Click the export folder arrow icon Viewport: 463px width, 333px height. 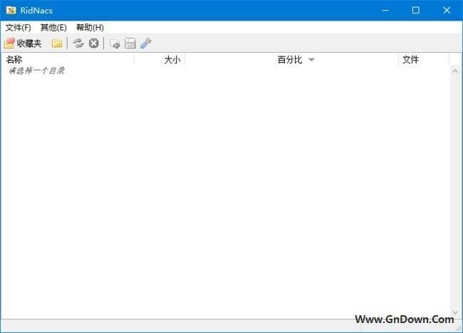pos(115,43)
